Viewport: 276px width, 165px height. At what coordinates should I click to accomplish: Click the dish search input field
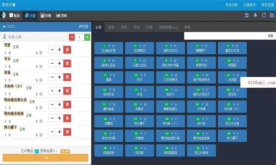[225, 36]
